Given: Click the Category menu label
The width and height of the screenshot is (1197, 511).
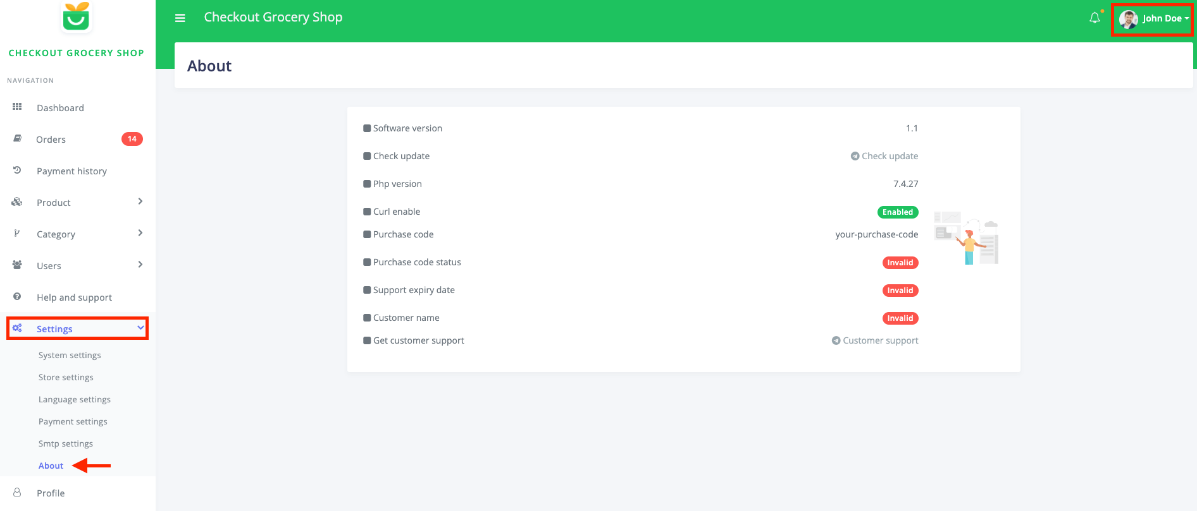Looking at the screenshot, I should tap(56, 234).
